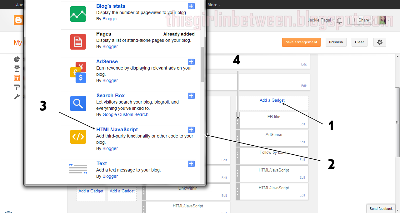
Task: Click the red Pages gadget icon
Action: click(x=78, y=41)
